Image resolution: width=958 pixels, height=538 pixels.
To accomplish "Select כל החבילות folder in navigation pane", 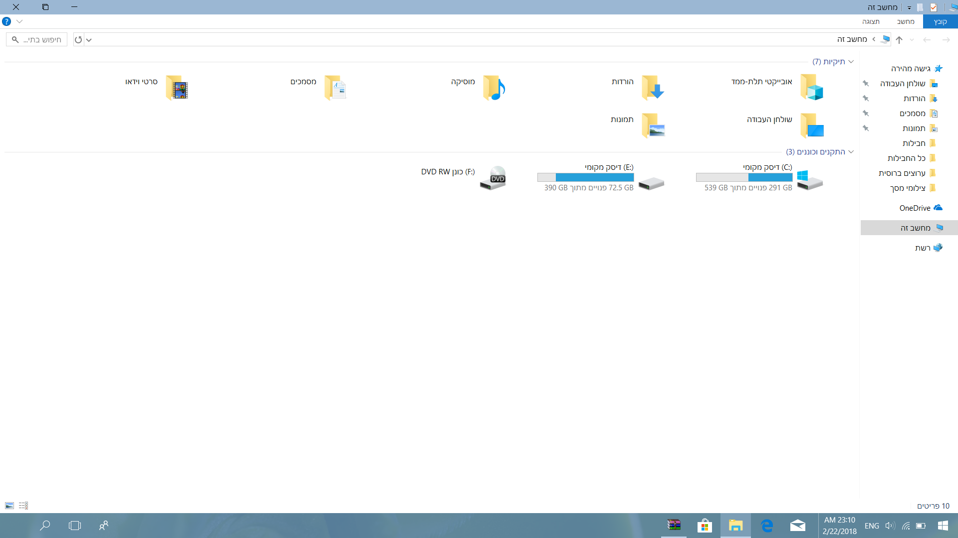I will (x=913, y=158).
